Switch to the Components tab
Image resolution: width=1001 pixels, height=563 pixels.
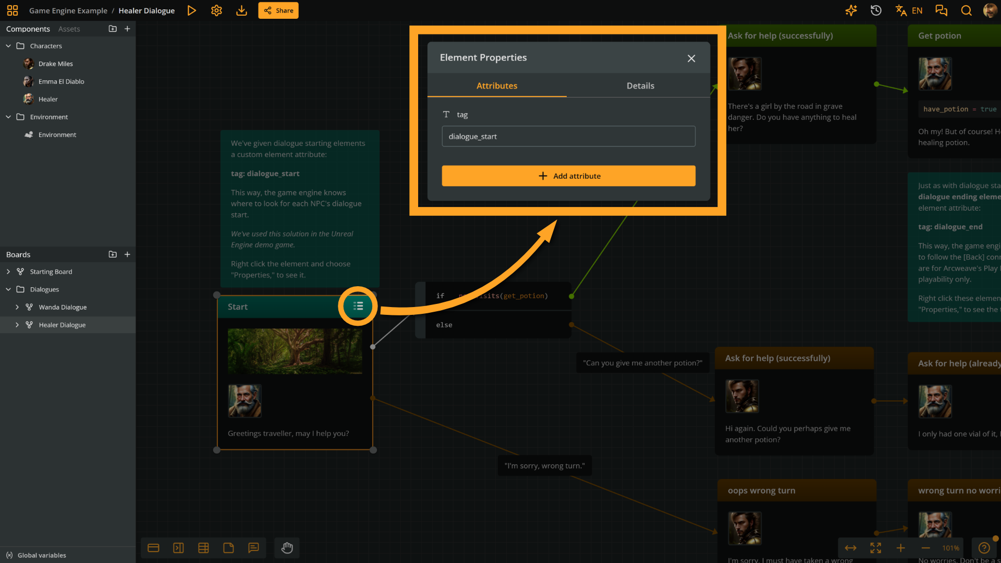[x=28, y=29]
